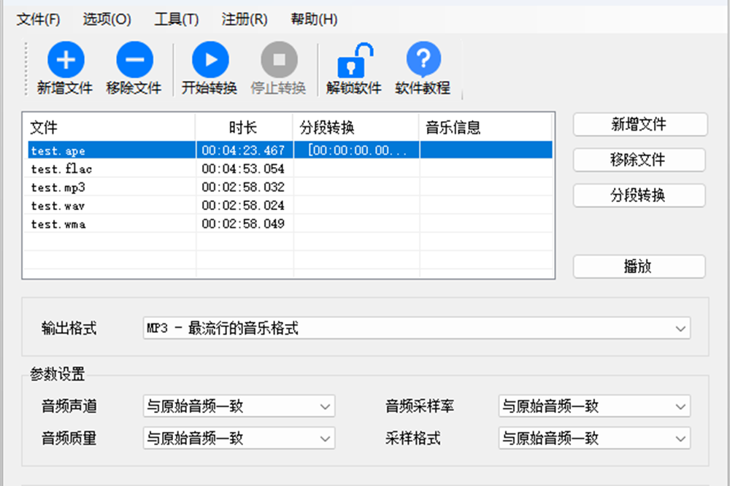
Task: Click the 时长 column header
Action: (x=243, y=128)
